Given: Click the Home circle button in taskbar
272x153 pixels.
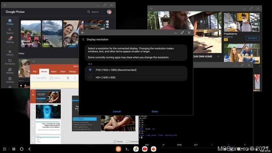Looking at the screenshot, I should click(21, 149).
